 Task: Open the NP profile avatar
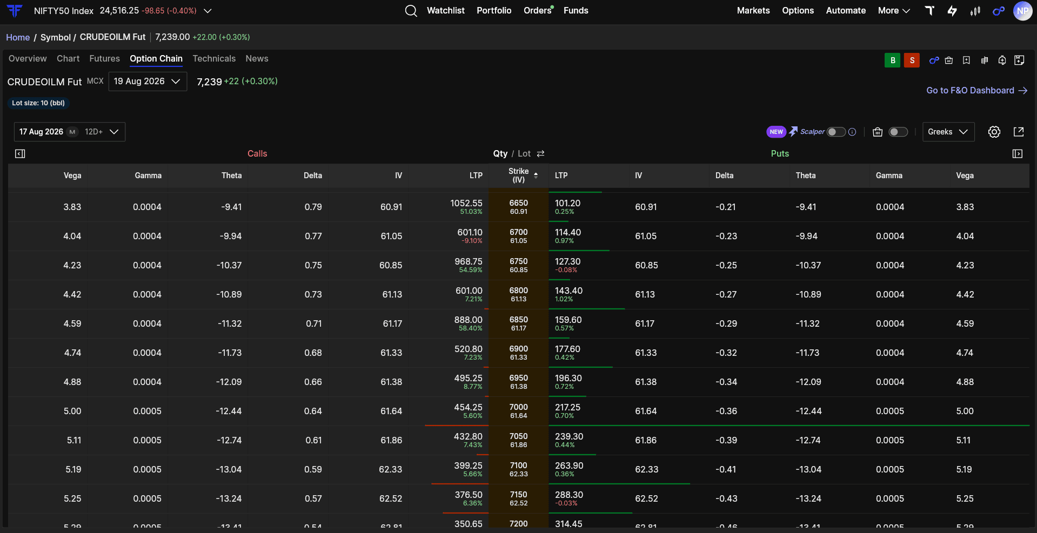click(x=1022, y=11)
